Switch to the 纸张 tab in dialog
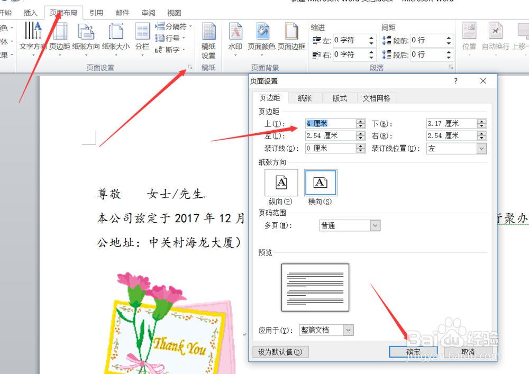Viewport: 529px width, 374px height. coord(305,97)
